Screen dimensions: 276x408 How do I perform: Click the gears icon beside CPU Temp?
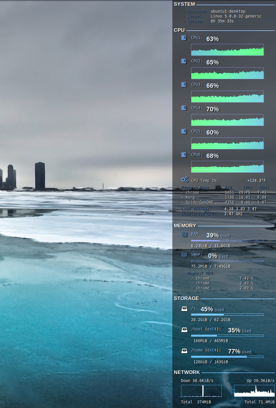click(x=185, y=180)
